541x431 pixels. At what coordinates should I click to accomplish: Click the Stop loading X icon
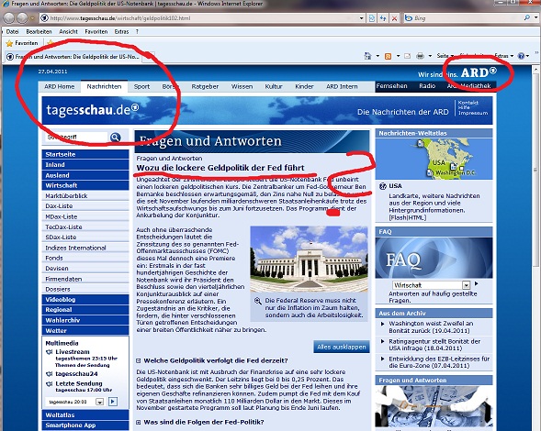tap(394, 18)
